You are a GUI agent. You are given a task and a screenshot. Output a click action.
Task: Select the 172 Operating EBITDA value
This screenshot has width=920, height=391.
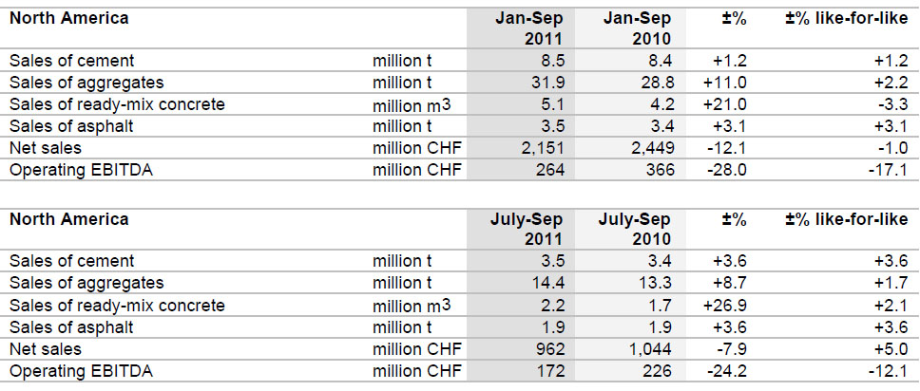tap(549, 369)
